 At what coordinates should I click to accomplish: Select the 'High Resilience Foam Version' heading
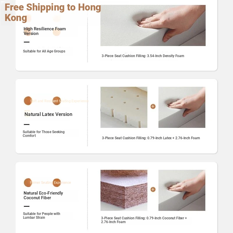coord(45,31)
